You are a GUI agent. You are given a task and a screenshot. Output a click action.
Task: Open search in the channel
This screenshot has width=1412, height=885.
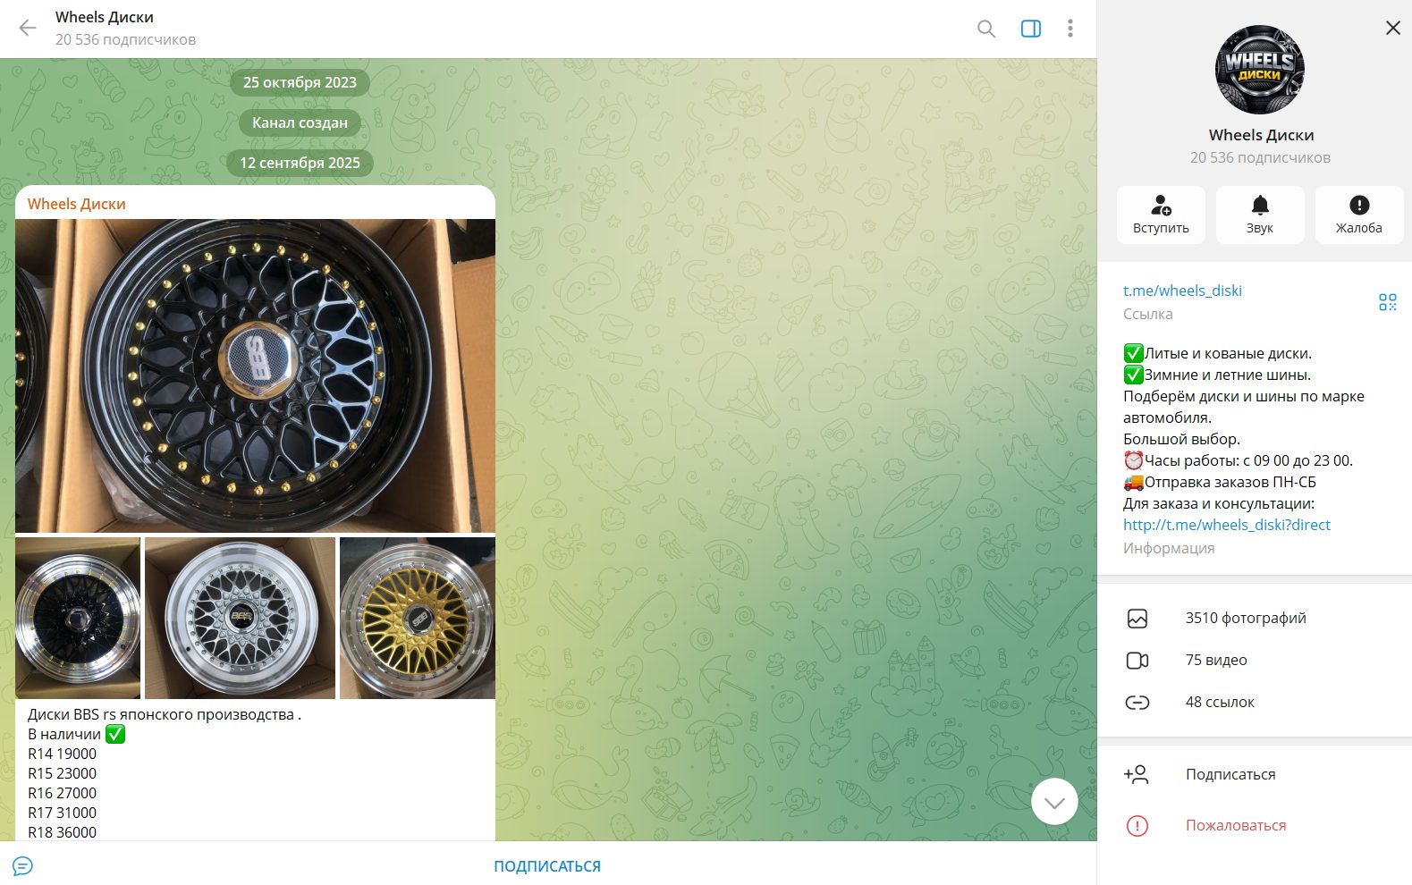pos(985,29)
